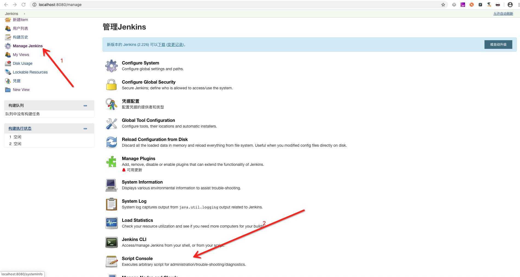
Task: Open the browser profile avatar icon
Action: [x=510, y=5]
